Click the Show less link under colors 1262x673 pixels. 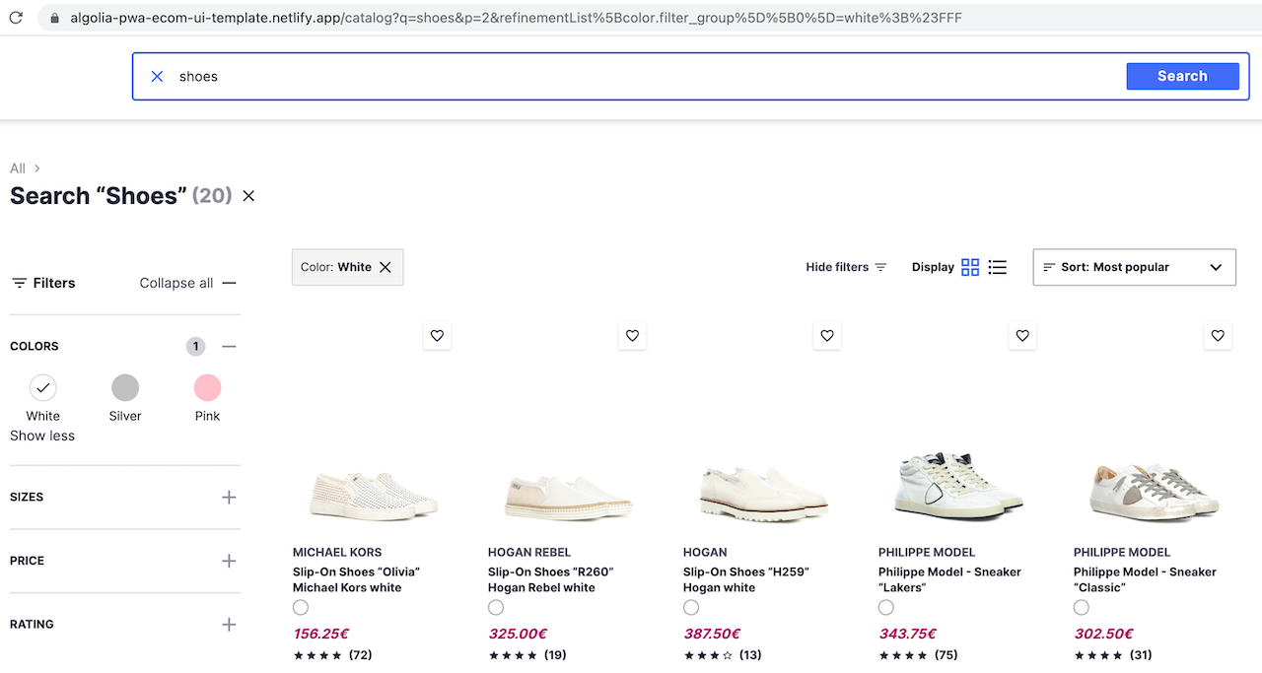click(41, 435)
